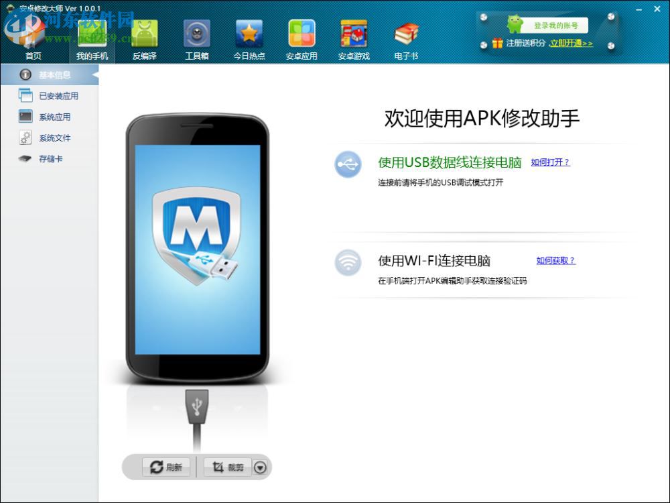The image size is (670, 503).
Task: Open 今日热点 star icon
Action: click(x=249, y=34)
